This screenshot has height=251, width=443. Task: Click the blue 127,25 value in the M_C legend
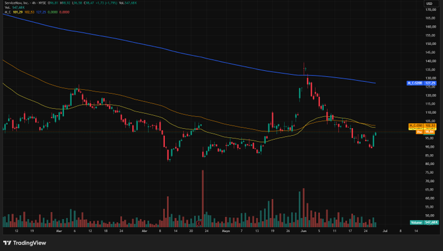(40, 12)
